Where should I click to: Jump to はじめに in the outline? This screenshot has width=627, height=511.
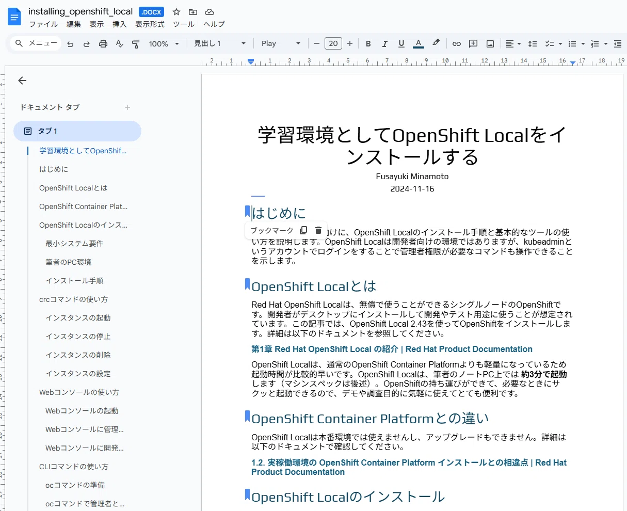click(x=54, y=169)
